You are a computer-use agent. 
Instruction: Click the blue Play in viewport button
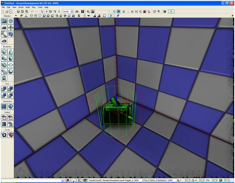tap(111, 16)
